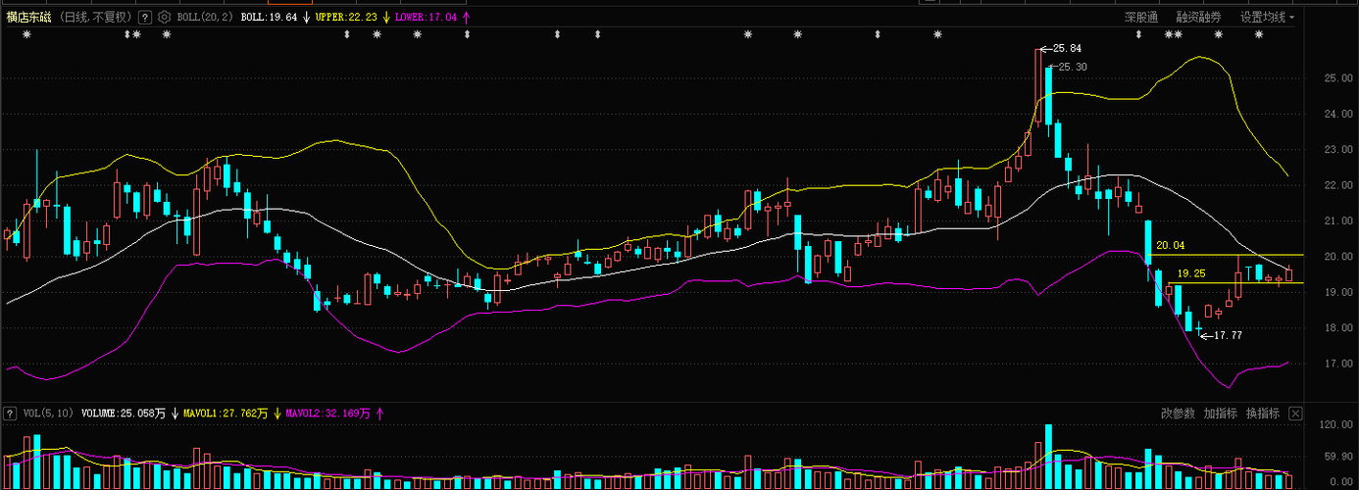This screenshot has width=1359, height=490.
Task: Click the 17.00 price axis label
Action: [x=1337, y=364]
